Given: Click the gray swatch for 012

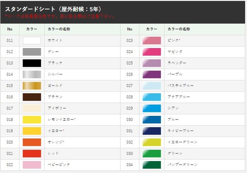Looking at the screenshot, I should click(32, 52).
